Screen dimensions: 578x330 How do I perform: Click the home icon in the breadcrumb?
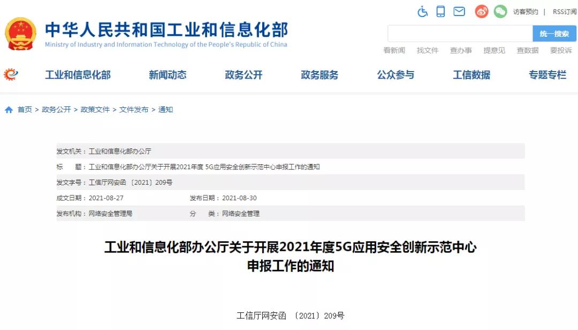tap(8, 109)
